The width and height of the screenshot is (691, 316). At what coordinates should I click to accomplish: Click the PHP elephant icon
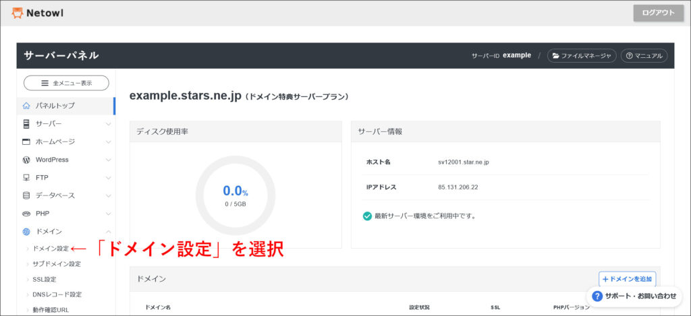(26, 214)
